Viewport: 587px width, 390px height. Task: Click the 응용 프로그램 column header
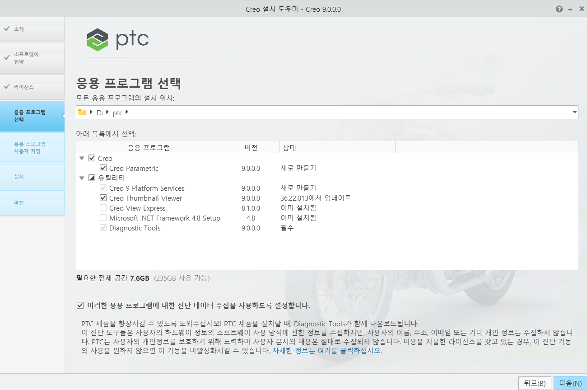click(x=149, y=148)
